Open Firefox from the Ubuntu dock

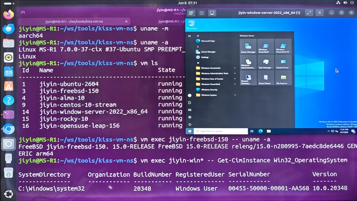8,15
